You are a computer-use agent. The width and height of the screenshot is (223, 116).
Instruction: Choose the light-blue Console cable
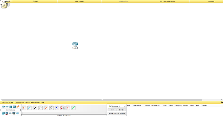pyautogui.click(x=29, y=108)
